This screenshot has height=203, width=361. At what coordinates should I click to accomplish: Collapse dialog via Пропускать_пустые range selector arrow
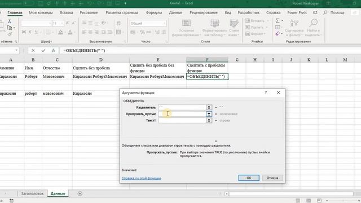209,114
